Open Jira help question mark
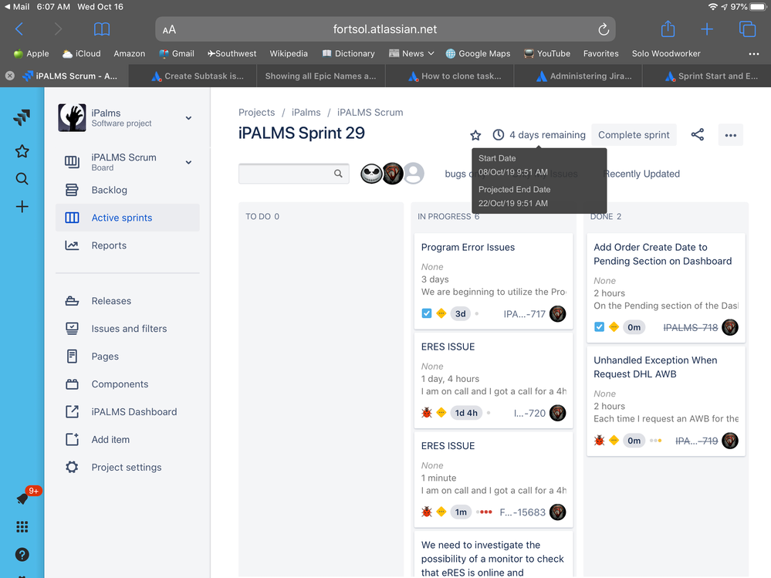The height and width of the screenshot is (578, 771). (x=22, y=554)
